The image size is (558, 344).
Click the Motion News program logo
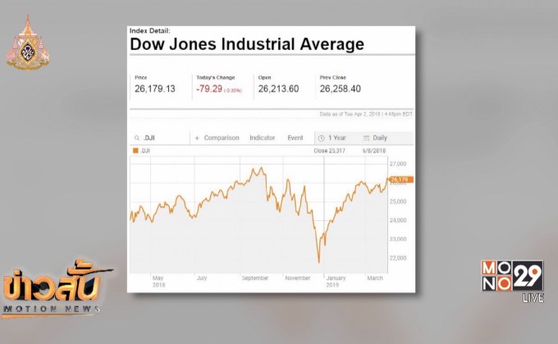pyautogui.click(x=53, y=290)
